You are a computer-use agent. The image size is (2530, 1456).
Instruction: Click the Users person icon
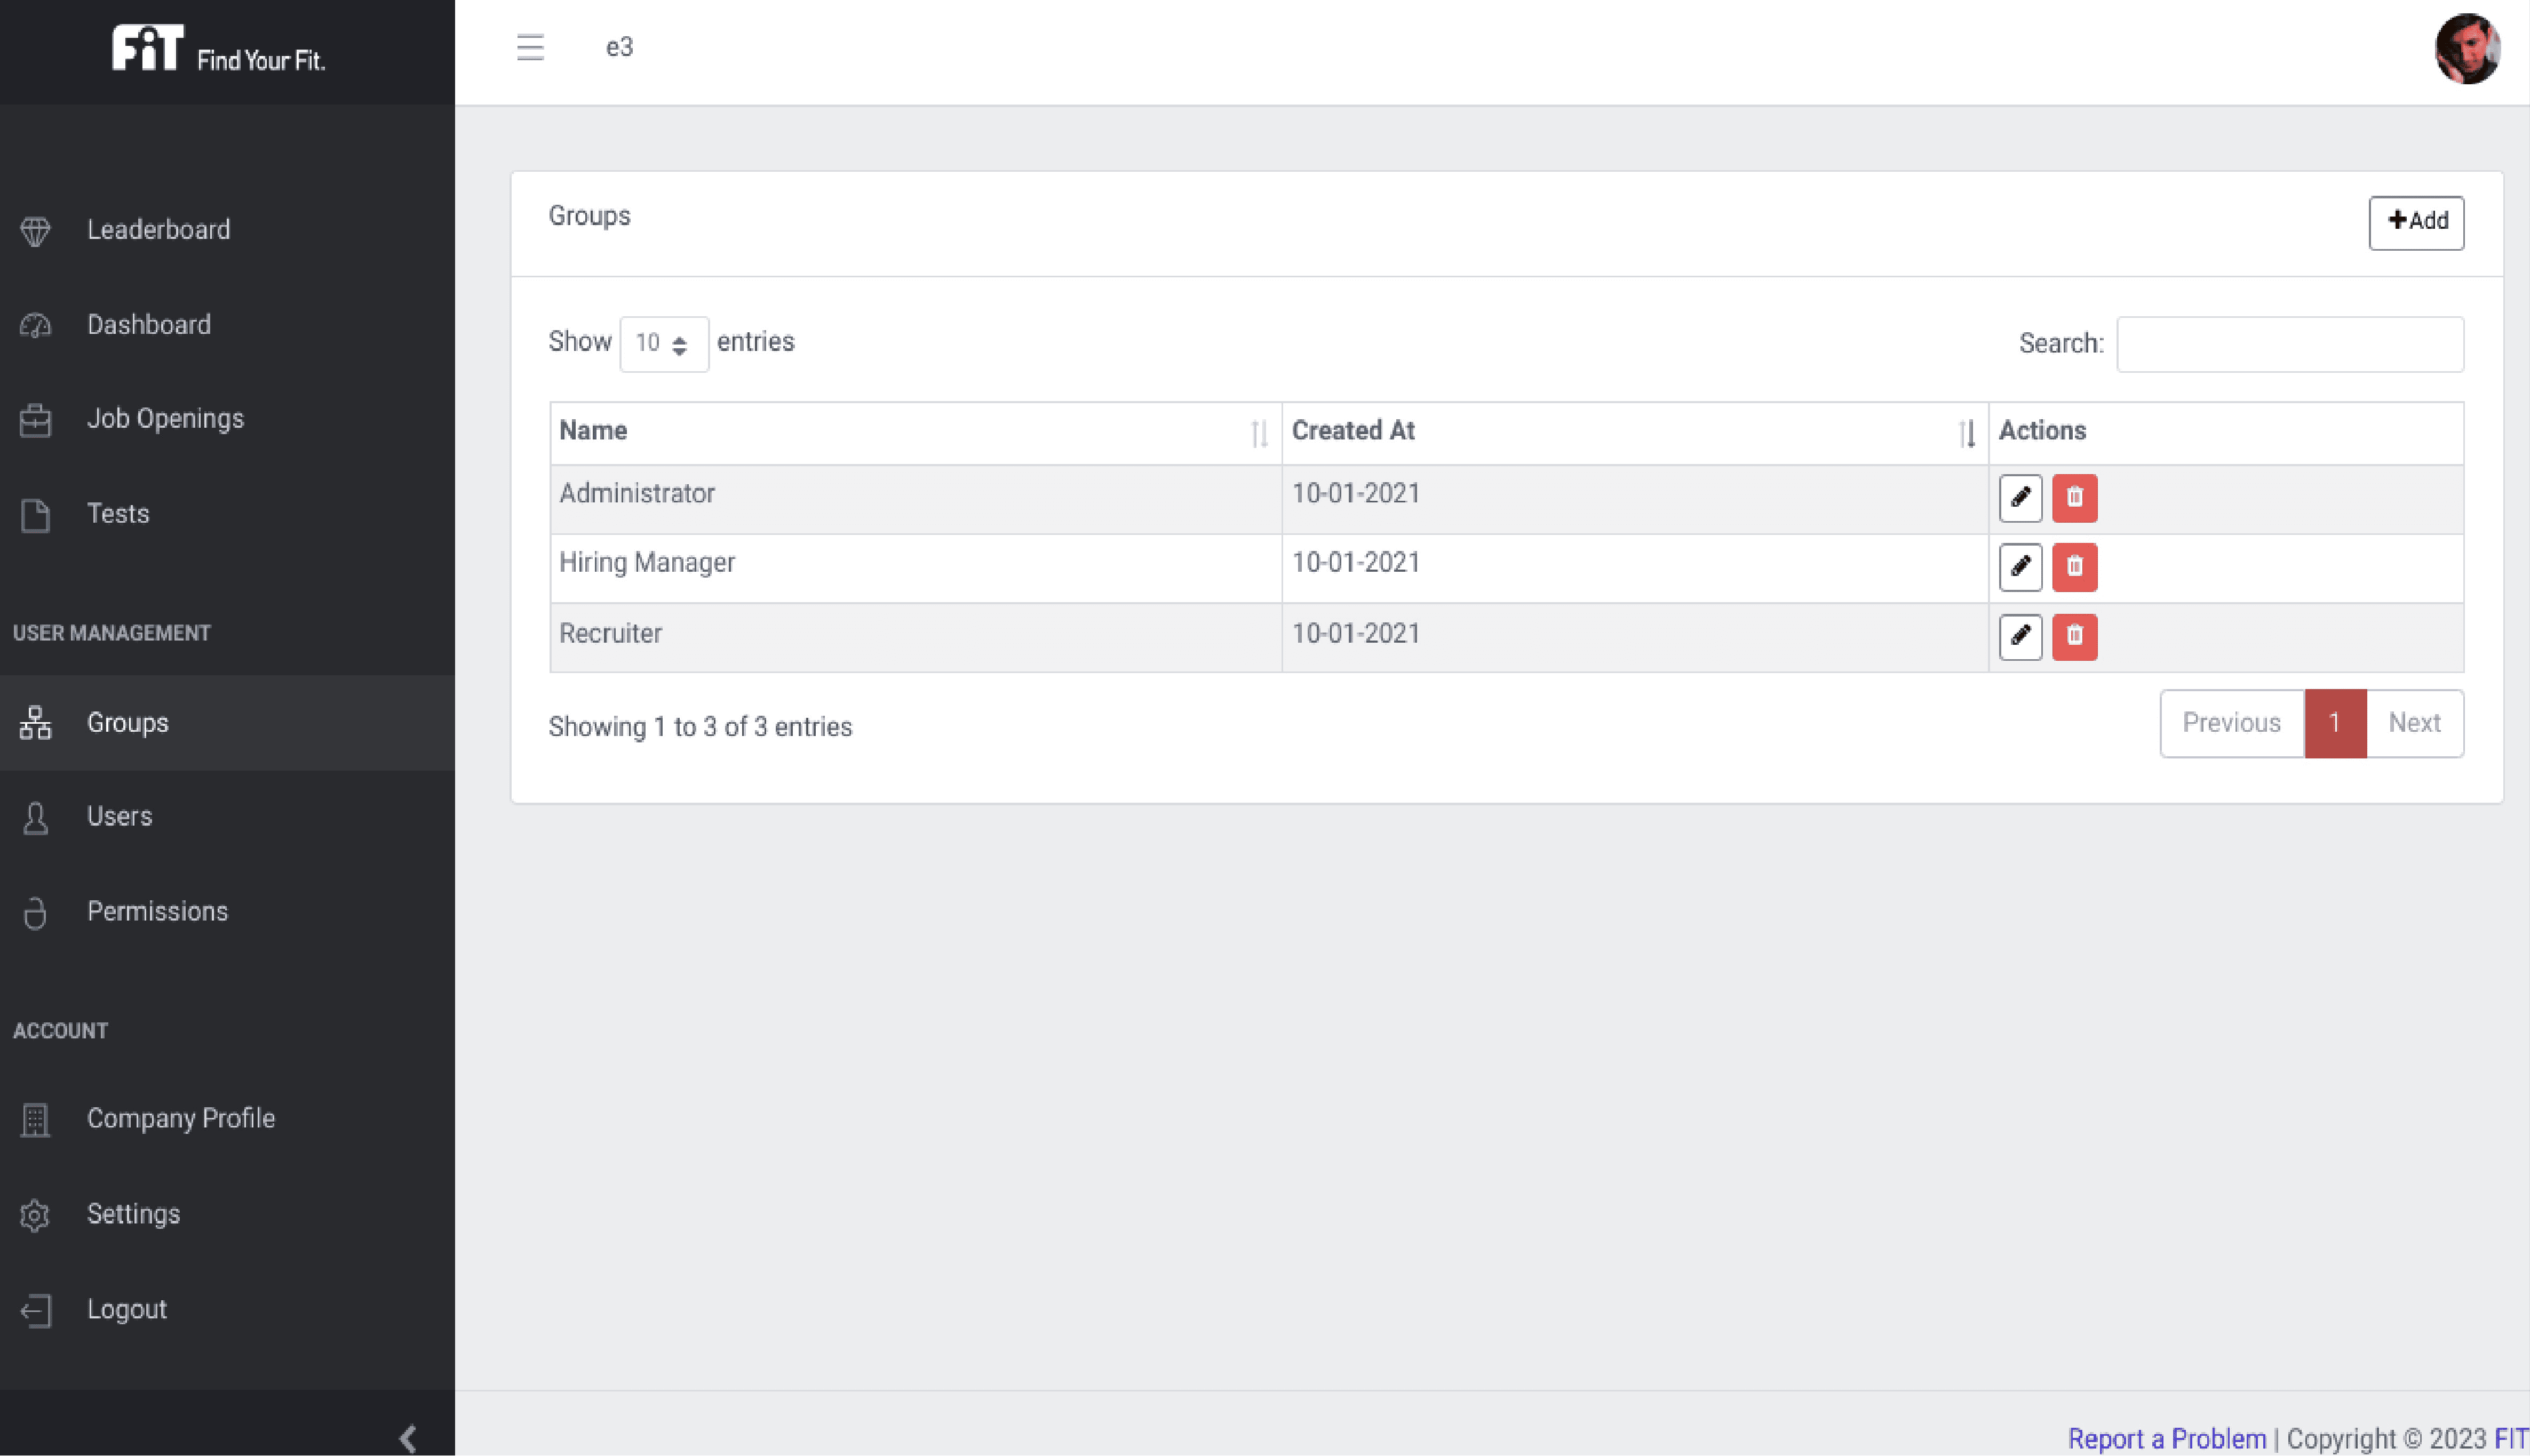pyautogui.click(x=35, y=817)
